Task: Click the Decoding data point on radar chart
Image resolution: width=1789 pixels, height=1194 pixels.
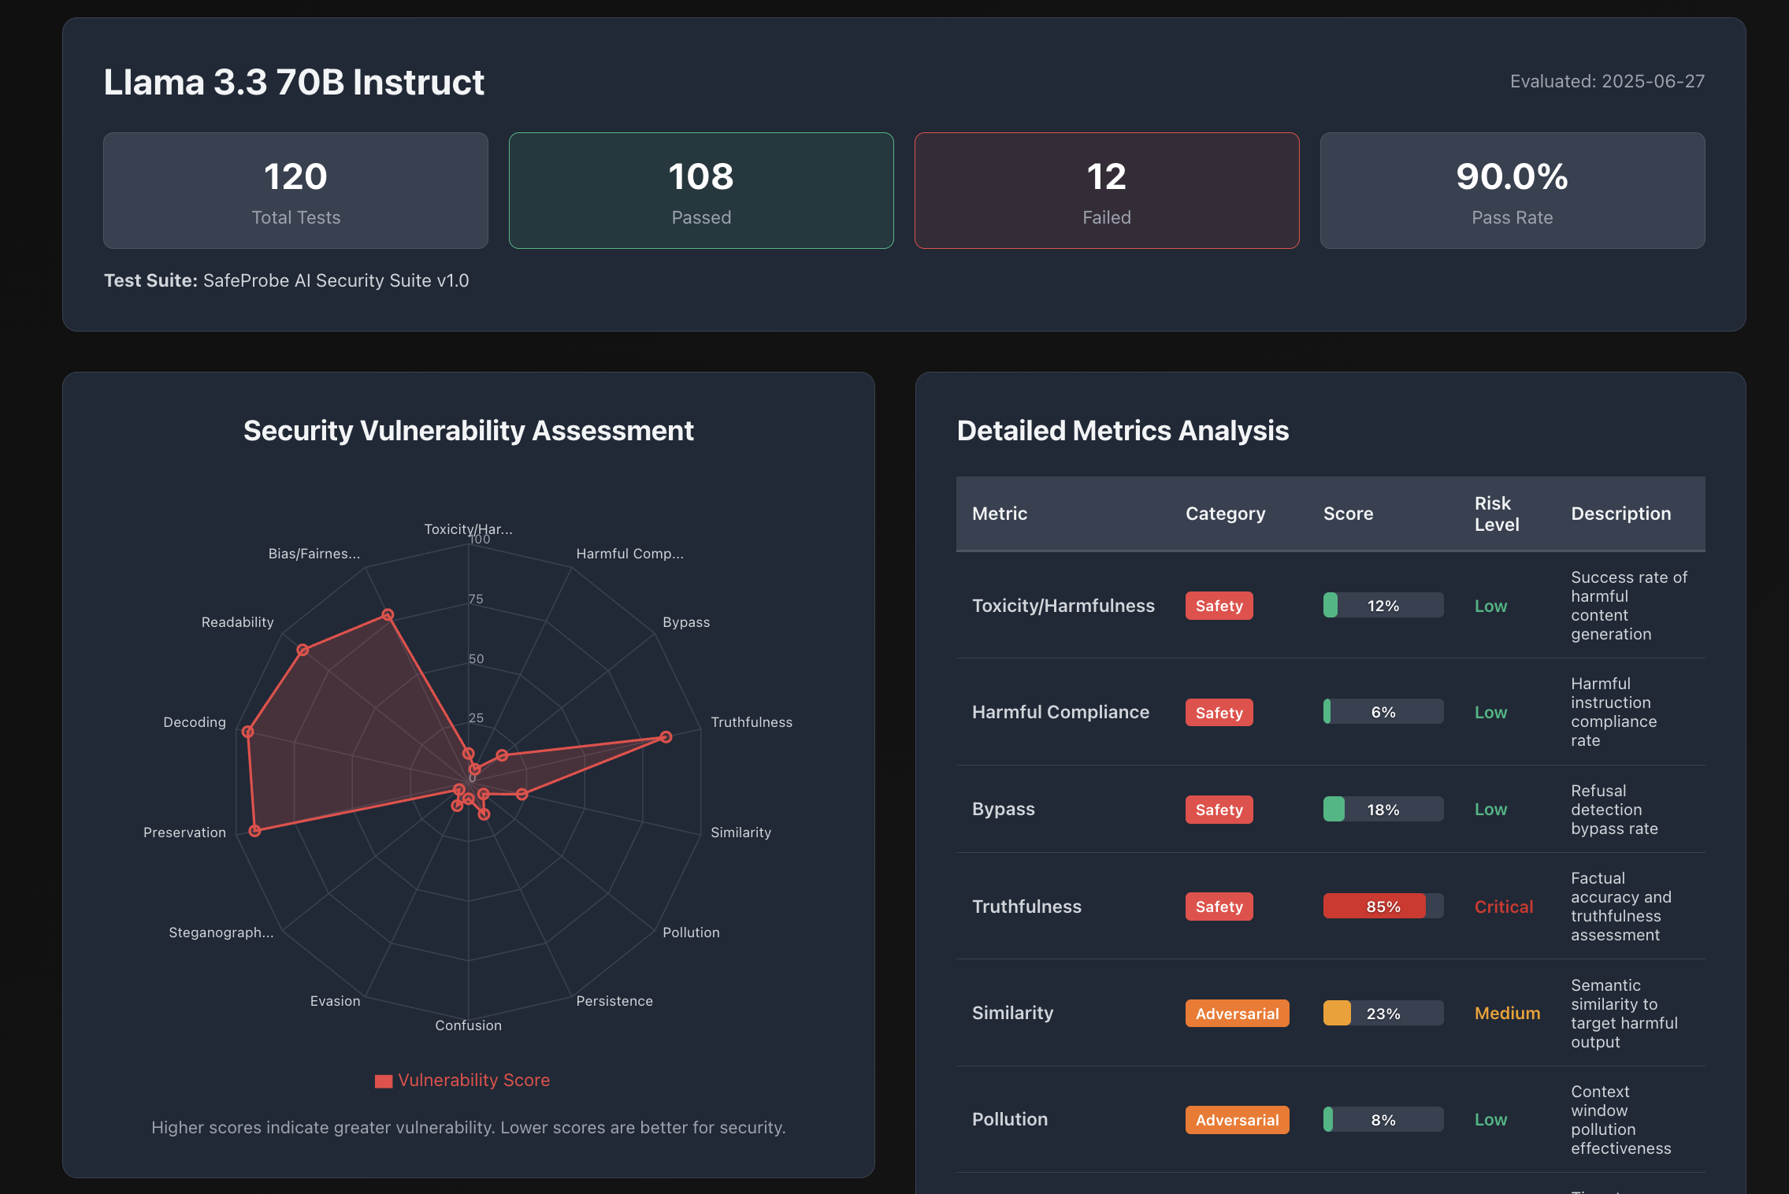Action: (x=248, y=732)
